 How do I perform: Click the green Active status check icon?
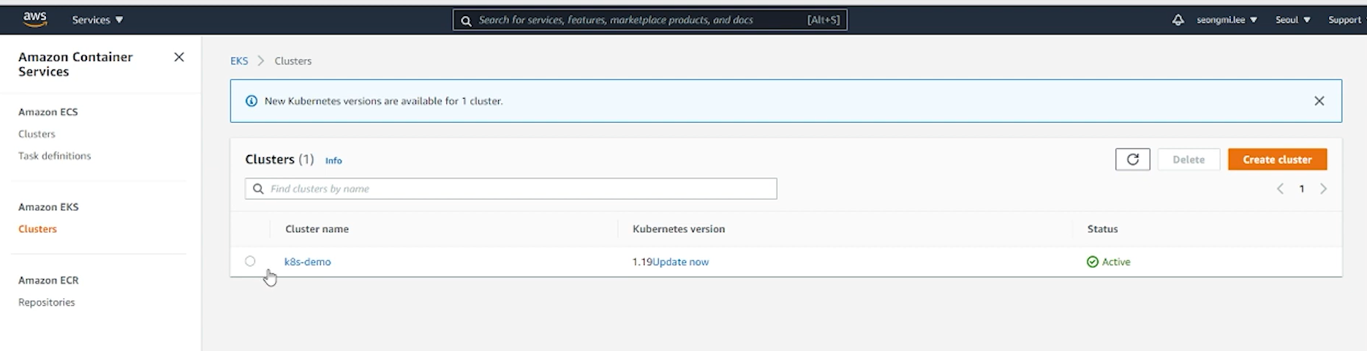click(1093, 262)
